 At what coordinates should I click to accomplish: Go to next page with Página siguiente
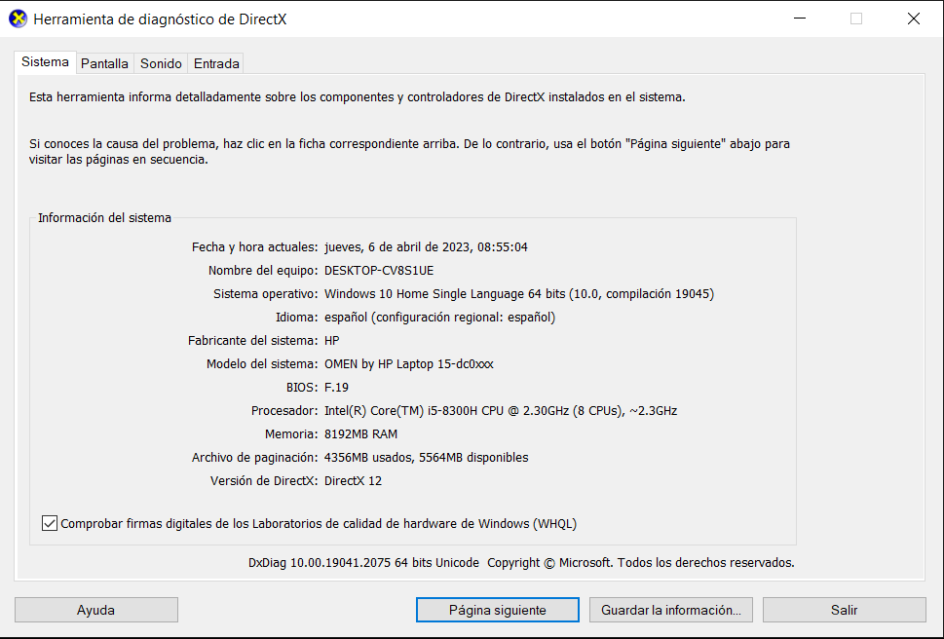coord(497,610)
